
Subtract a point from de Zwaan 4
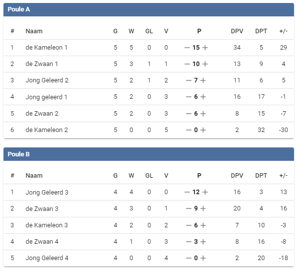click(x=189, y=242)
